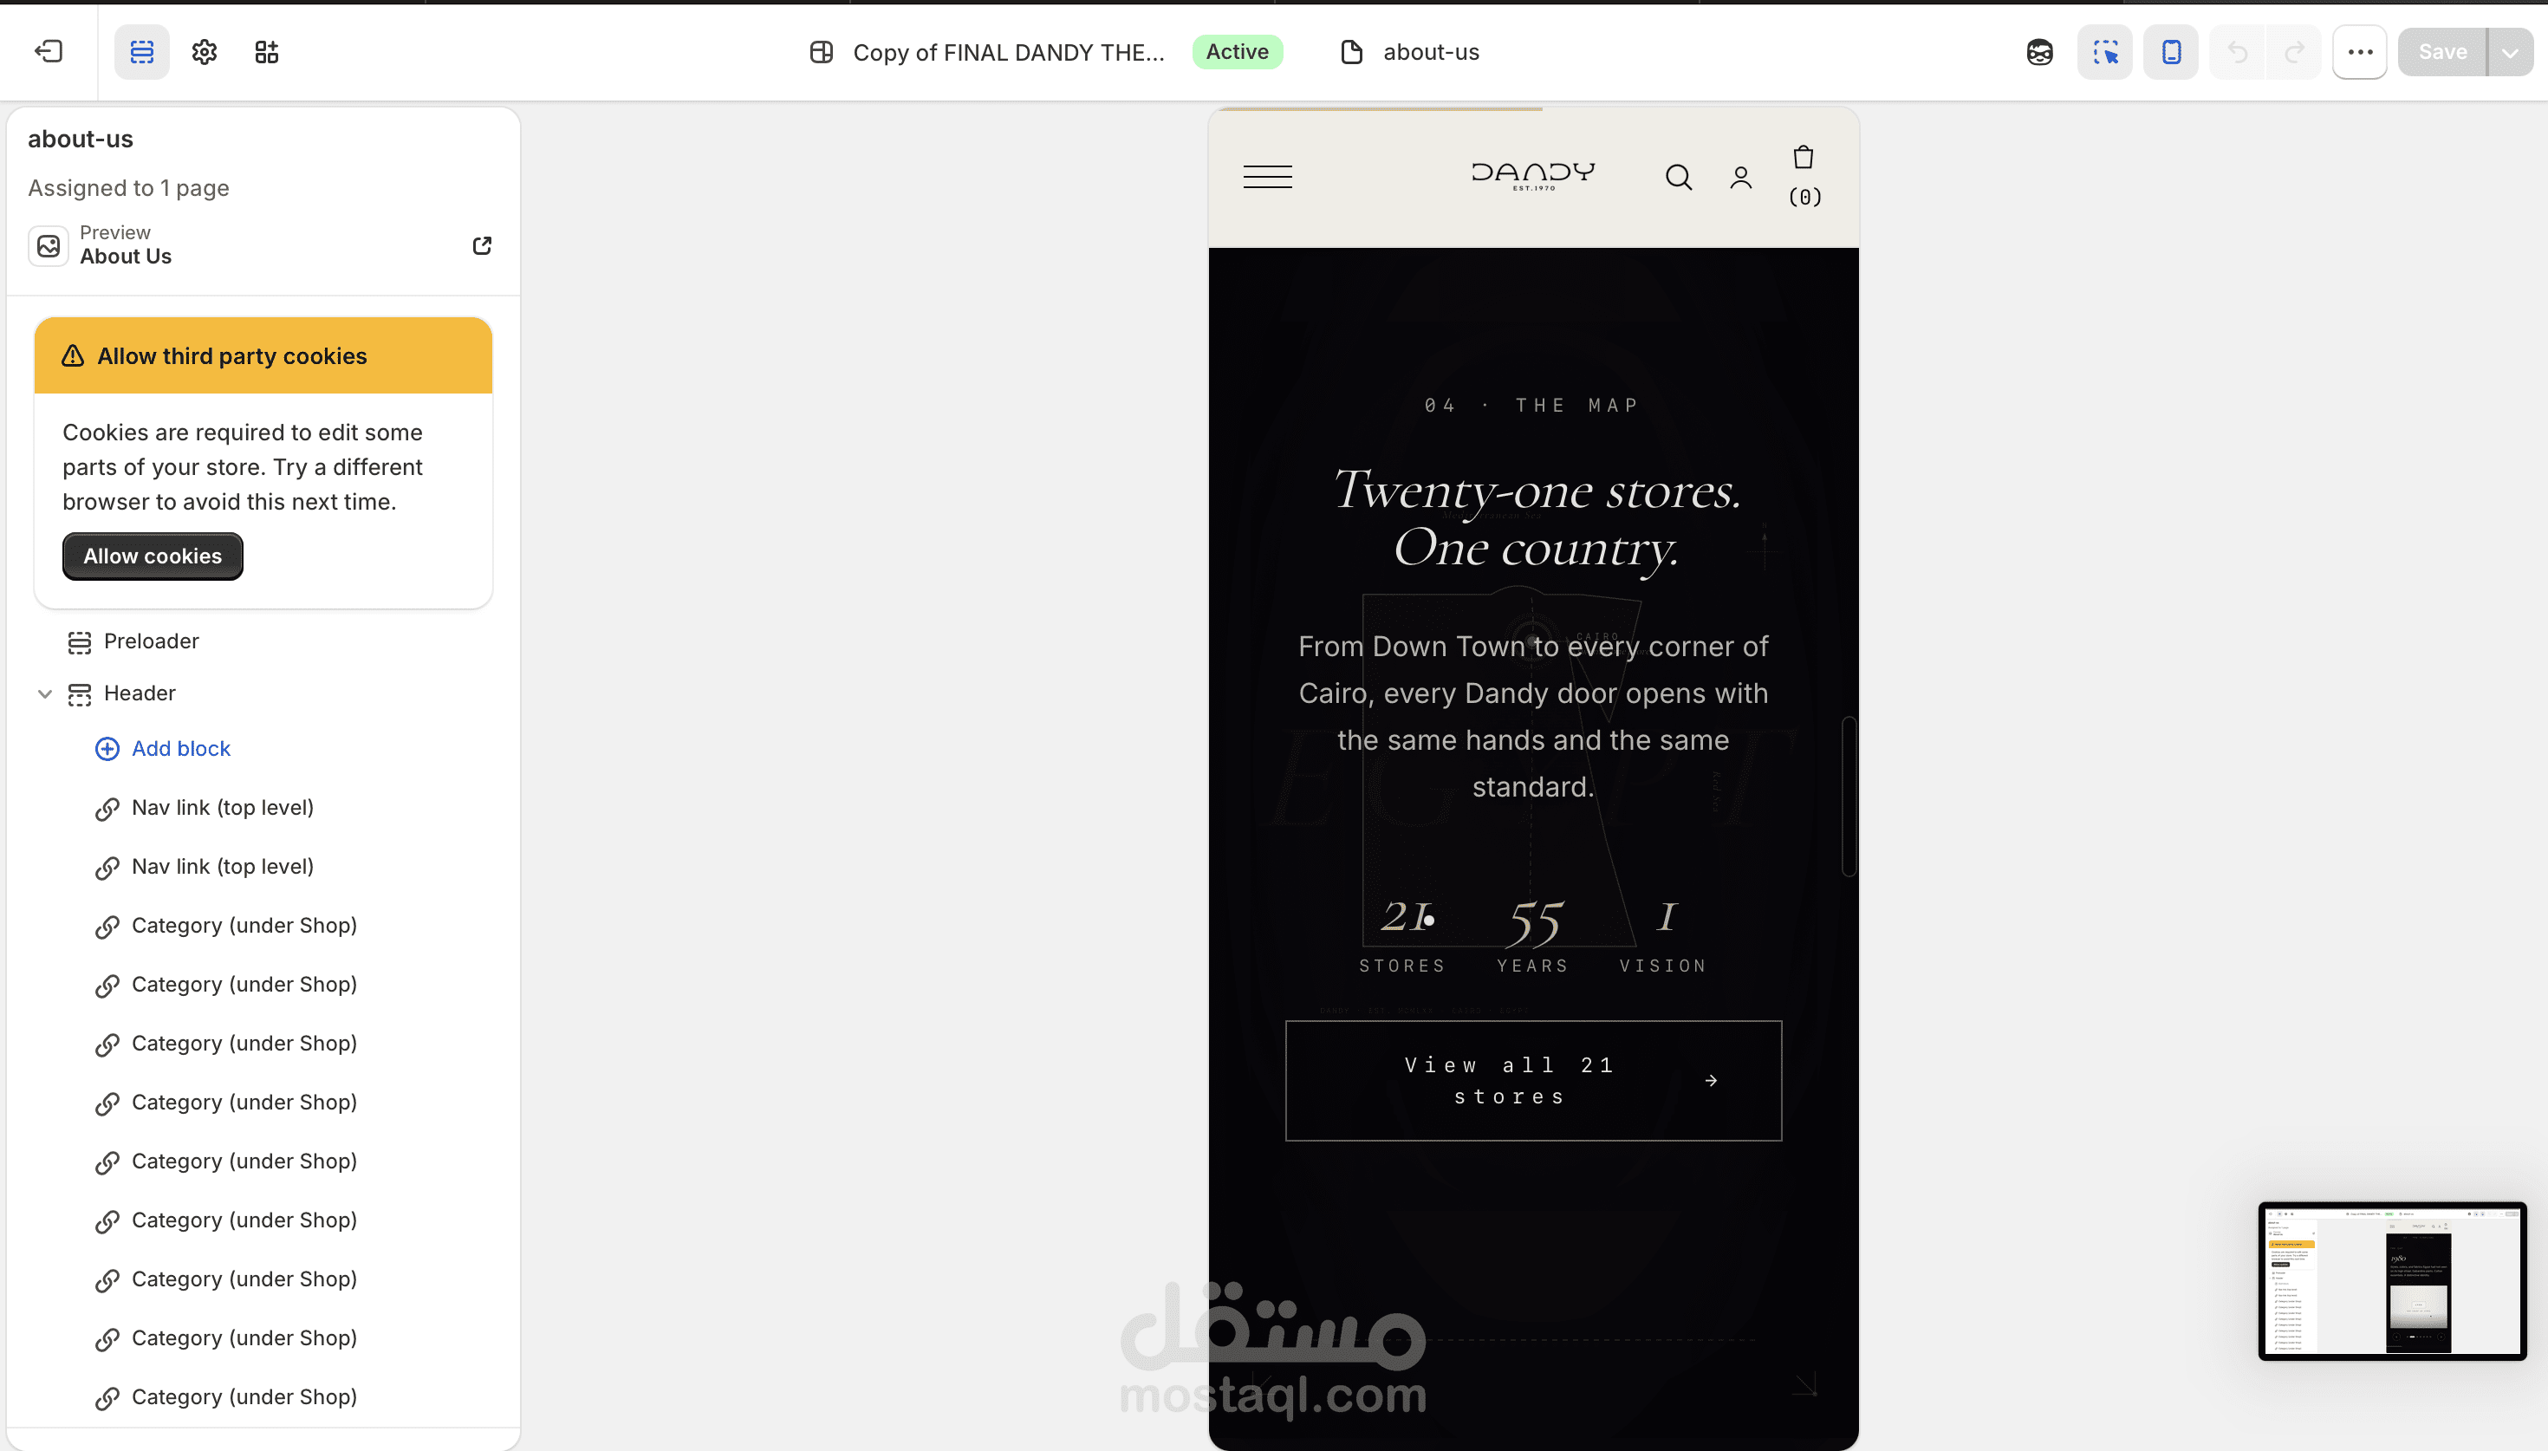Open the account icon in preview
This screenshot has width=2548, height=1451.
[x=1741, y=178]
